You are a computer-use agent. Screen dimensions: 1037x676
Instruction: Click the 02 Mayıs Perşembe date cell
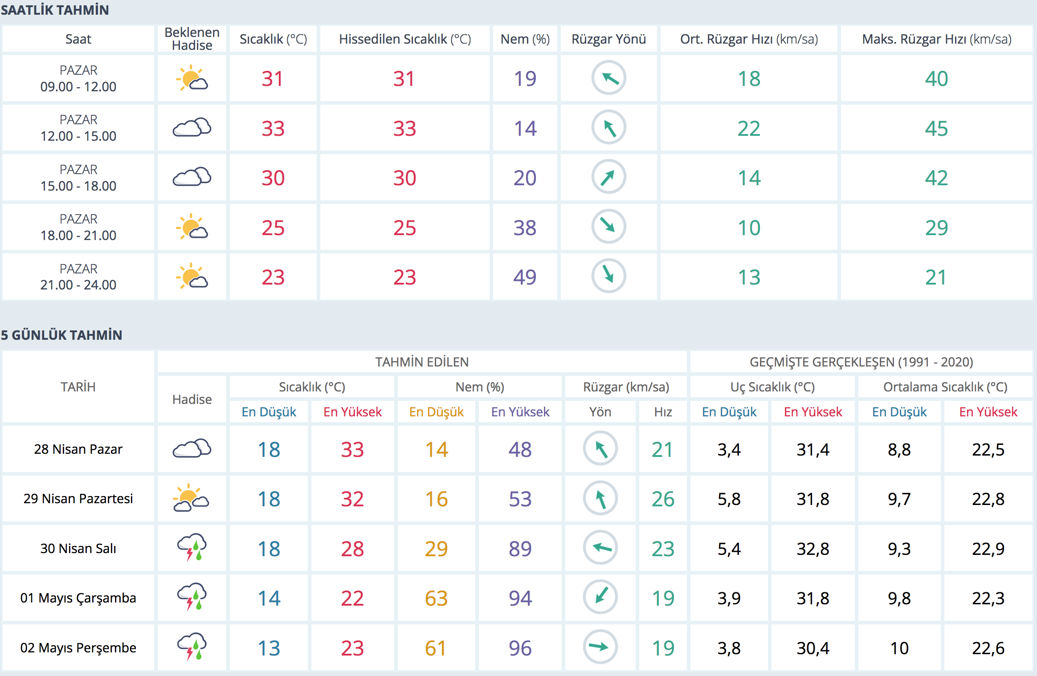click(78, 647)
